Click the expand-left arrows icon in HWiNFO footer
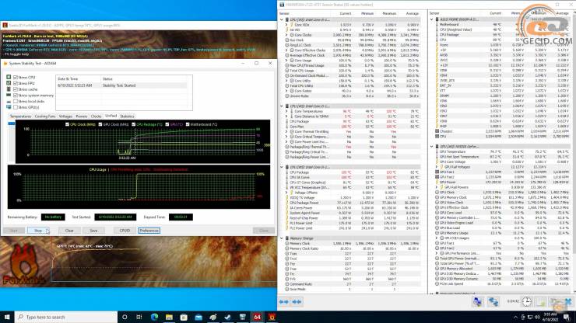This screenshot has width=576, height=323. 283,302
